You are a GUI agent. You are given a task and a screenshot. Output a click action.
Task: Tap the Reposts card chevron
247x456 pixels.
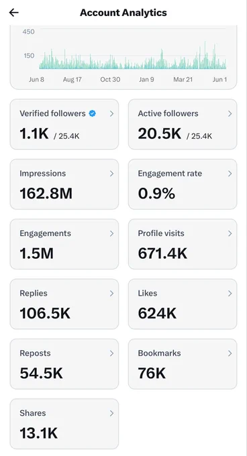point(111,353)
